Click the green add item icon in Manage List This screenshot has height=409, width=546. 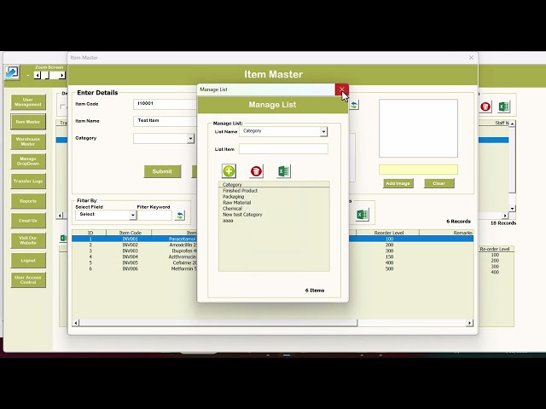tap(229, 171)
